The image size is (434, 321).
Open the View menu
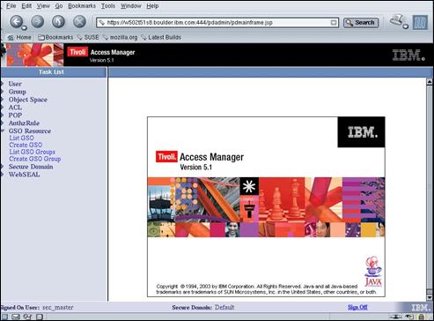click(x=43, y=6)
